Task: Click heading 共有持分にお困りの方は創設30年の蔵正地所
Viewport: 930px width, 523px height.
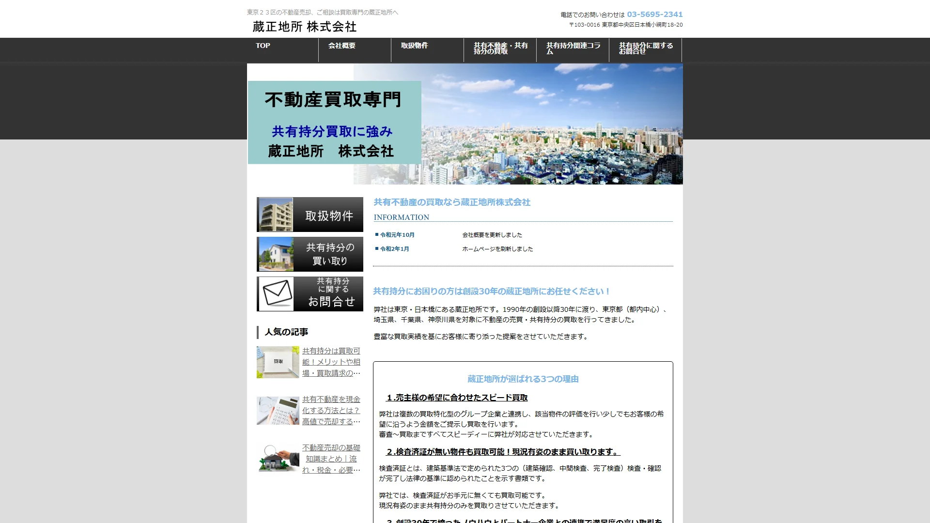Action: click(x=491, y=292)
